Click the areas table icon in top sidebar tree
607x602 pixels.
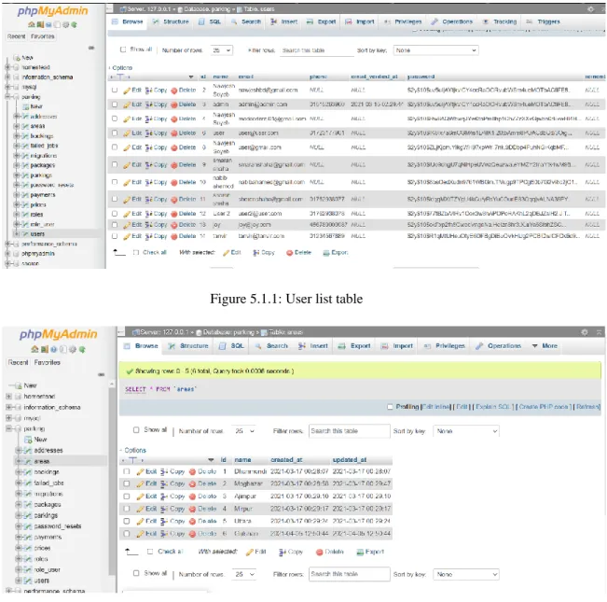pos(25,126)
